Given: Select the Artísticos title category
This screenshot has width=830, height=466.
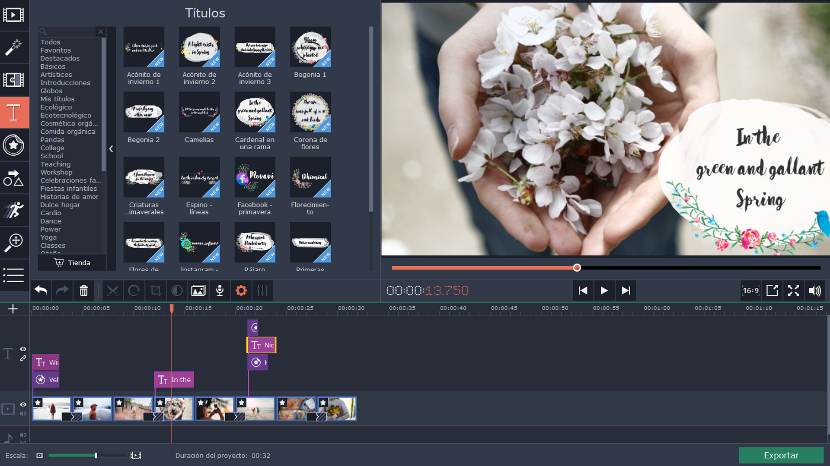Looking at the screenshot, I should coord(56,75).
